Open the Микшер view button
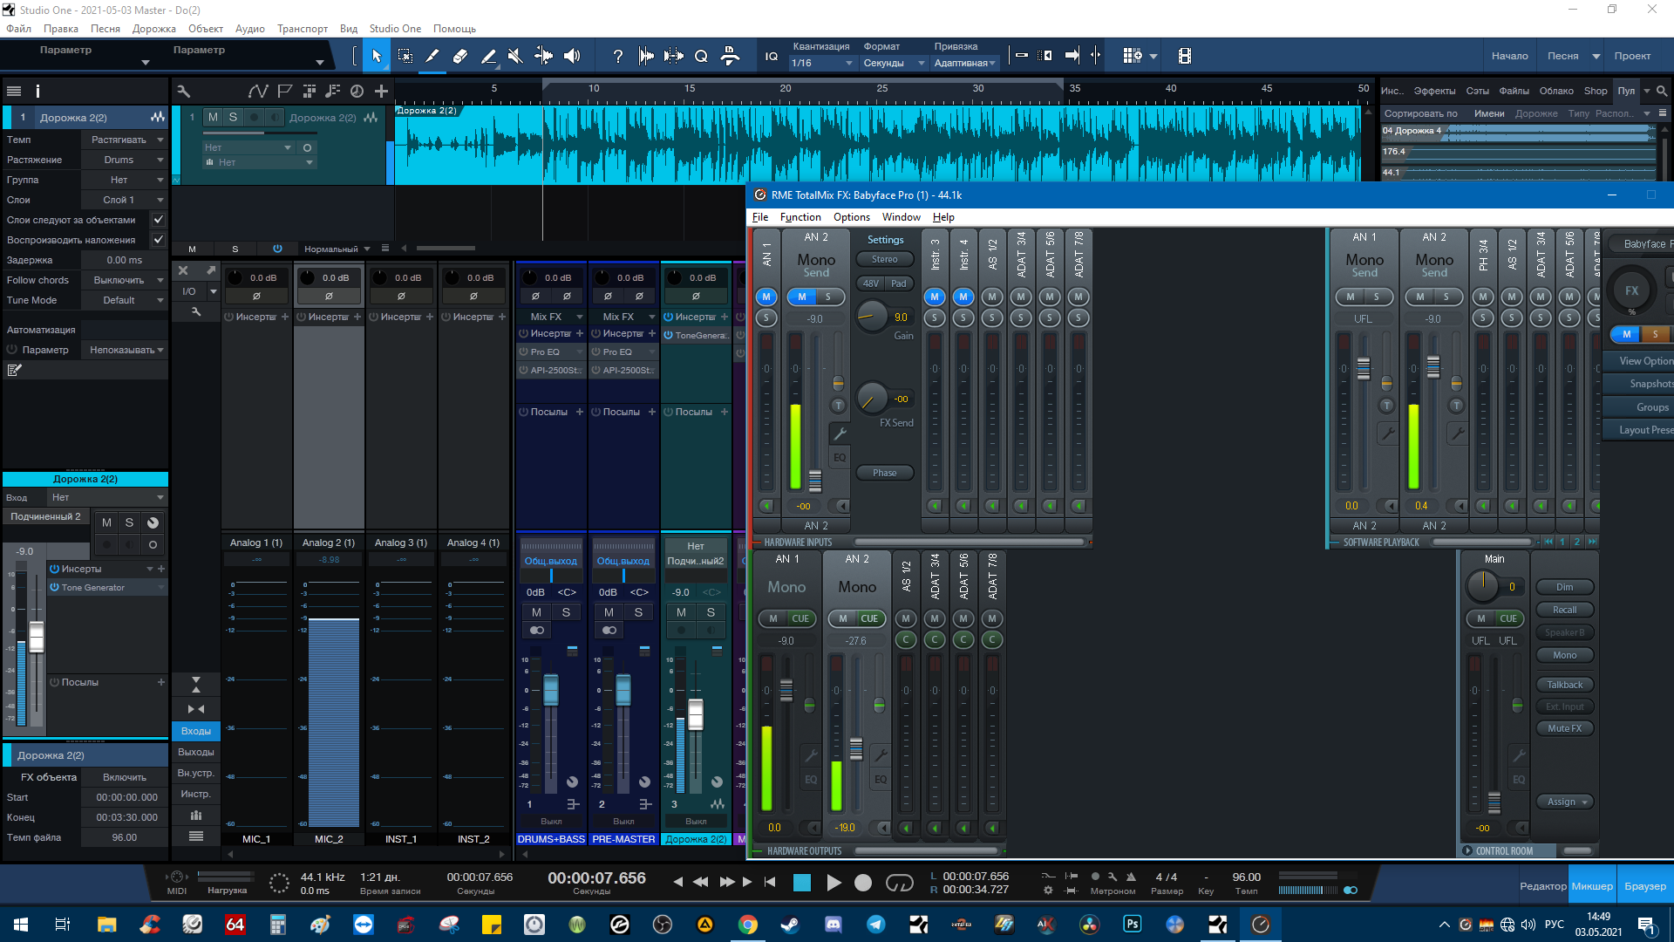 click(1592, 886)
